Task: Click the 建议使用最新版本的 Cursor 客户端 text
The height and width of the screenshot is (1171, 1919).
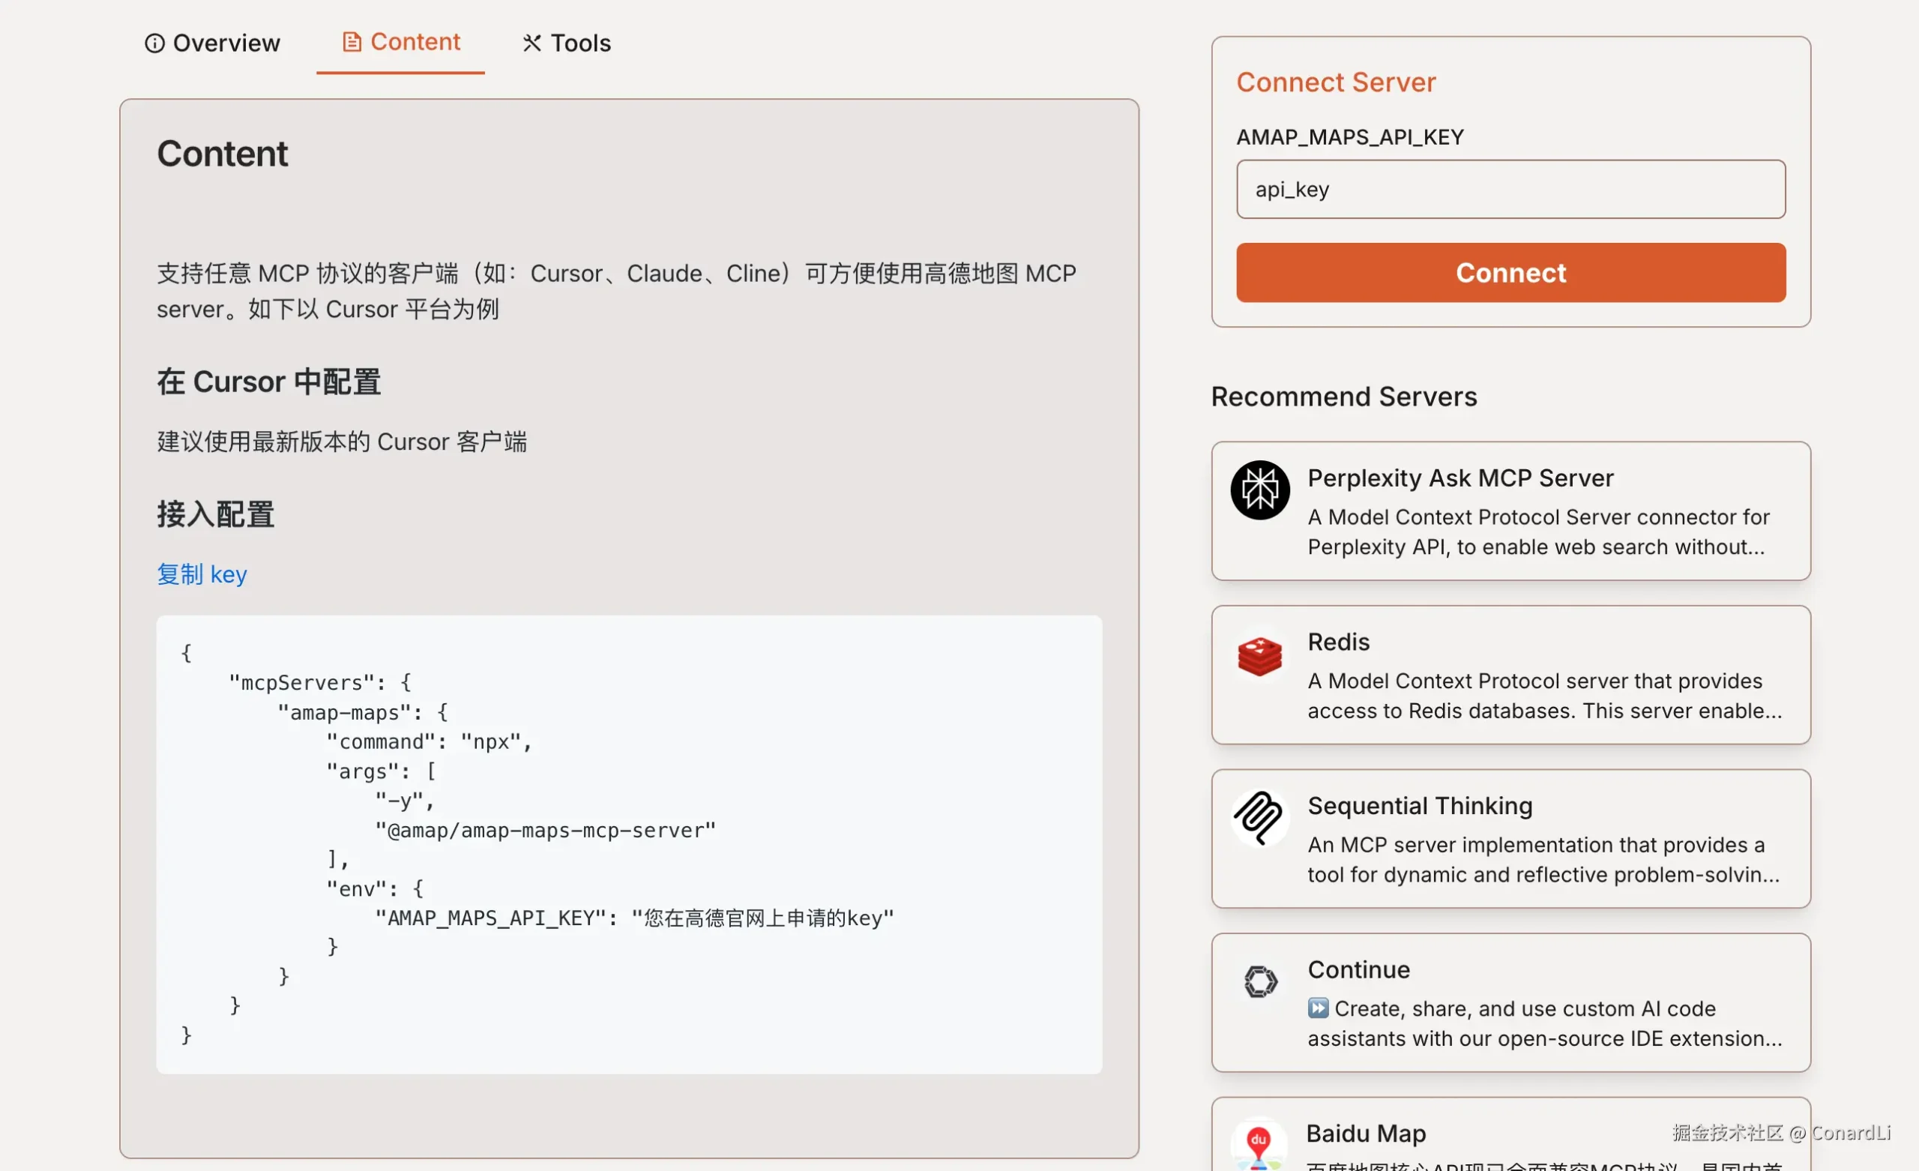Action: point(342,442)
